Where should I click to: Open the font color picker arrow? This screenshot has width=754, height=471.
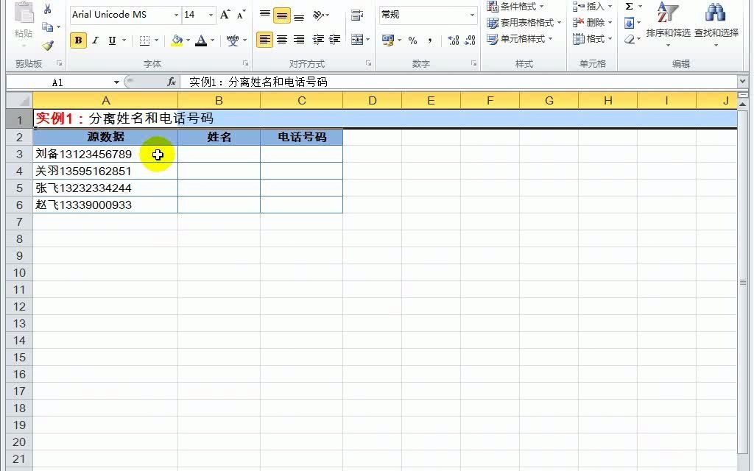[212, 40]
